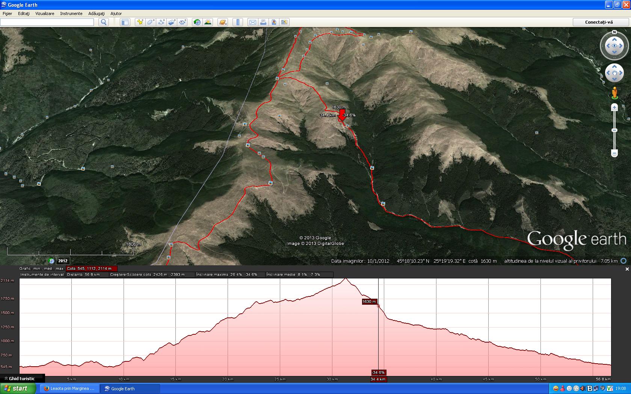The height and width of the screenshot is (394, 631).
Task: Click the Add Image Overlay icon
Action: [172, 22]
